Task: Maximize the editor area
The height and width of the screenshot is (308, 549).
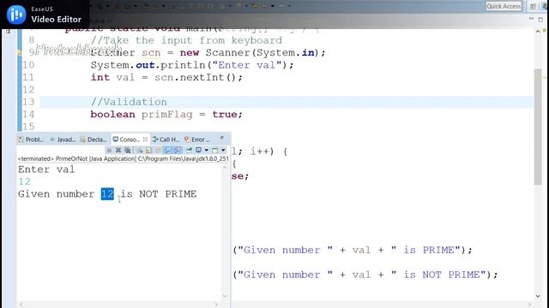Action: pos(540,19)
